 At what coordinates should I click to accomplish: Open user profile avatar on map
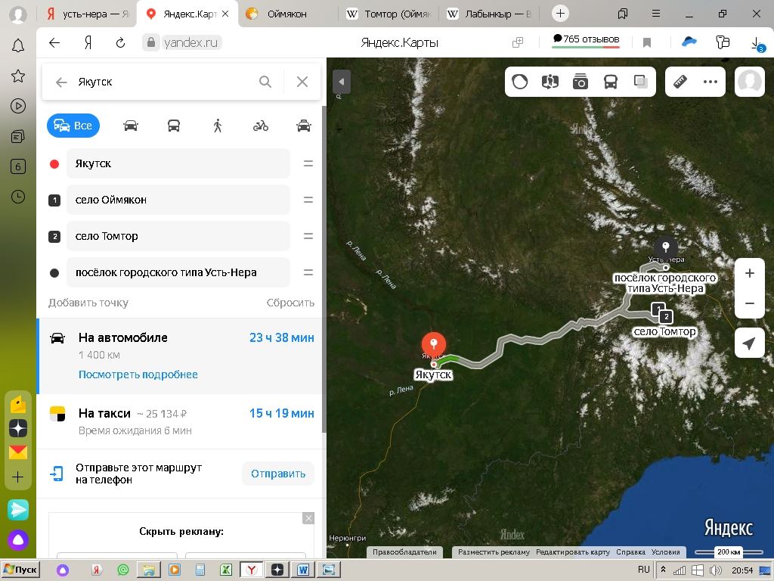tap(749, 82)
